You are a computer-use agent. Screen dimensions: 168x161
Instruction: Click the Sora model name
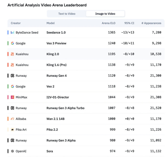pos(50,151)
